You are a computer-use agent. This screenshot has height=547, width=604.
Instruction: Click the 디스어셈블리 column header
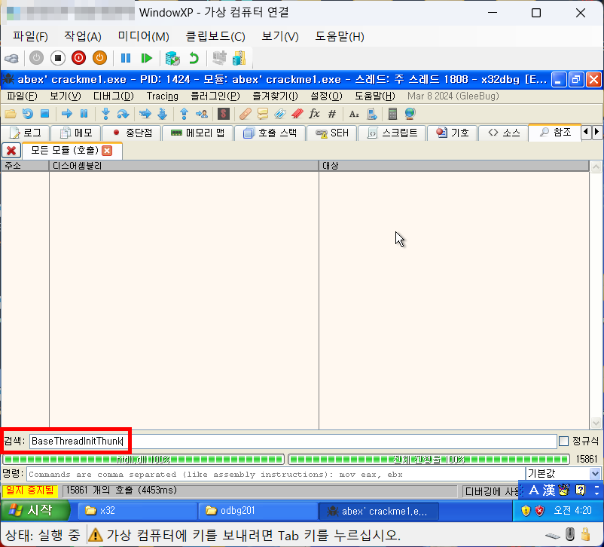[x=184, y=166]
